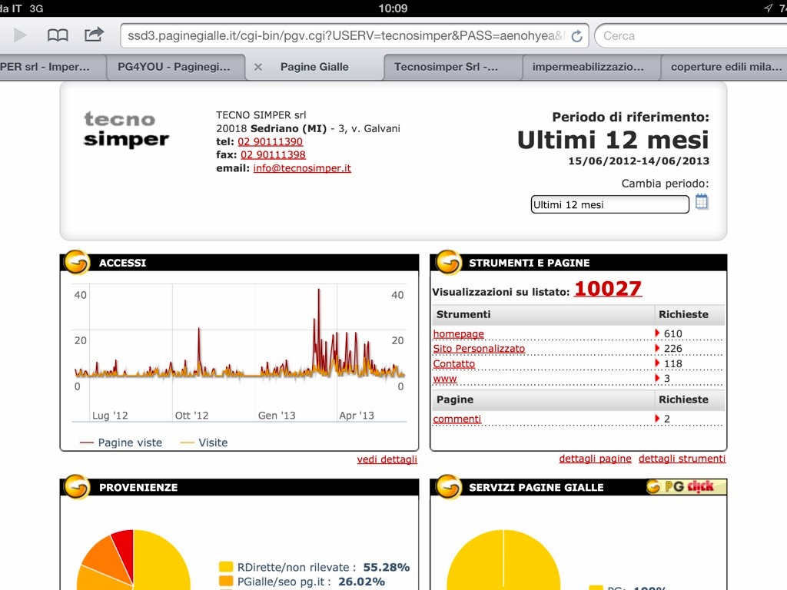Open the Ultimi 12 mesi period dropdown
The width and height of the screenshot is (787, 590).
tap(609, 204)
